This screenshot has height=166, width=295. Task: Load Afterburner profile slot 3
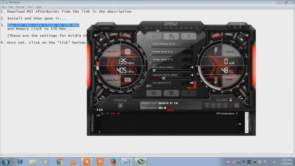tap(219, 106)
